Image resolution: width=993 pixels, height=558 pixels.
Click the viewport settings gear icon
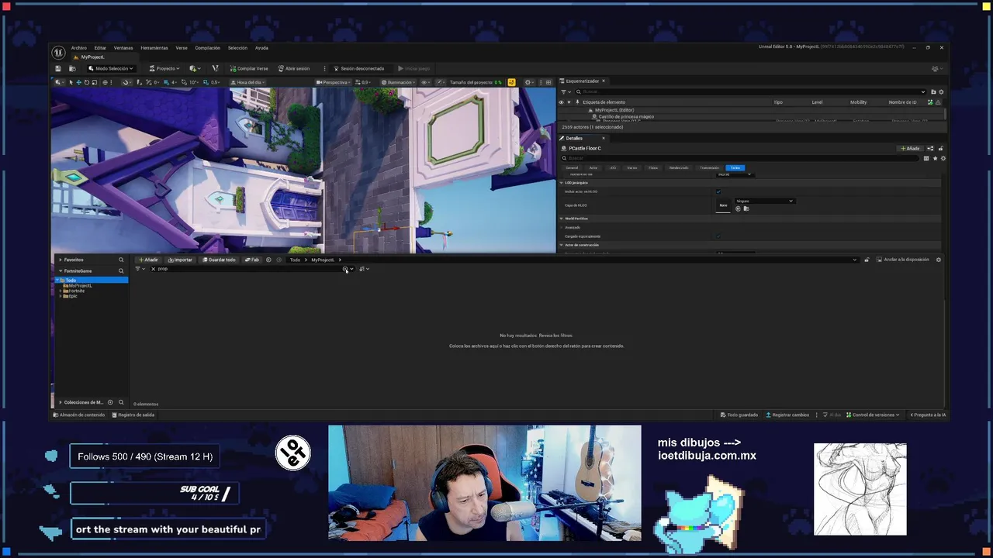point(529,82)
